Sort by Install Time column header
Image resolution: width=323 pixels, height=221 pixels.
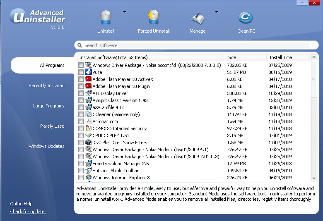[288, 57]
